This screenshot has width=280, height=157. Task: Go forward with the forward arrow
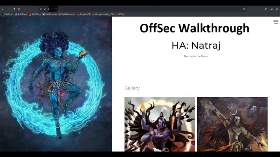(x=8, y=9)
